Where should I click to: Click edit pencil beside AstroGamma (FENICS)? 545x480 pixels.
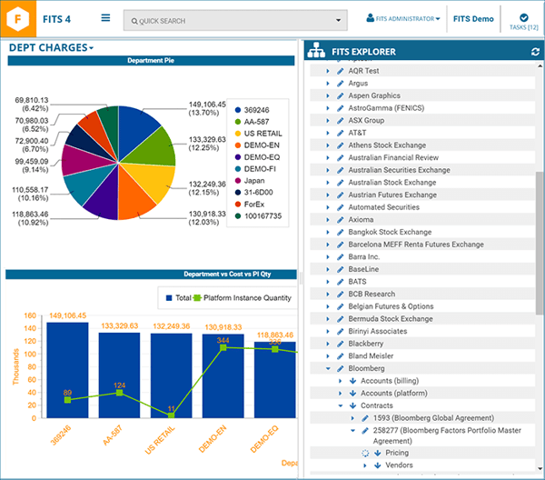click(x=341, y=108)
